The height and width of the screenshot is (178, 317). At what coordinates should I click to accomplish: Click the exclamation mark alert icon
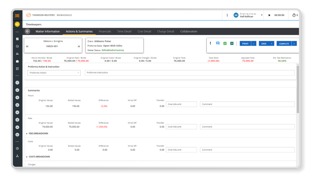point(211,43)
